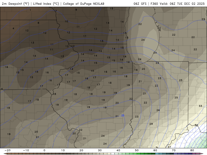The height and width of the screenshot is (155, 207).
Task: Click the map value "29"
Action: pos(151,124)
